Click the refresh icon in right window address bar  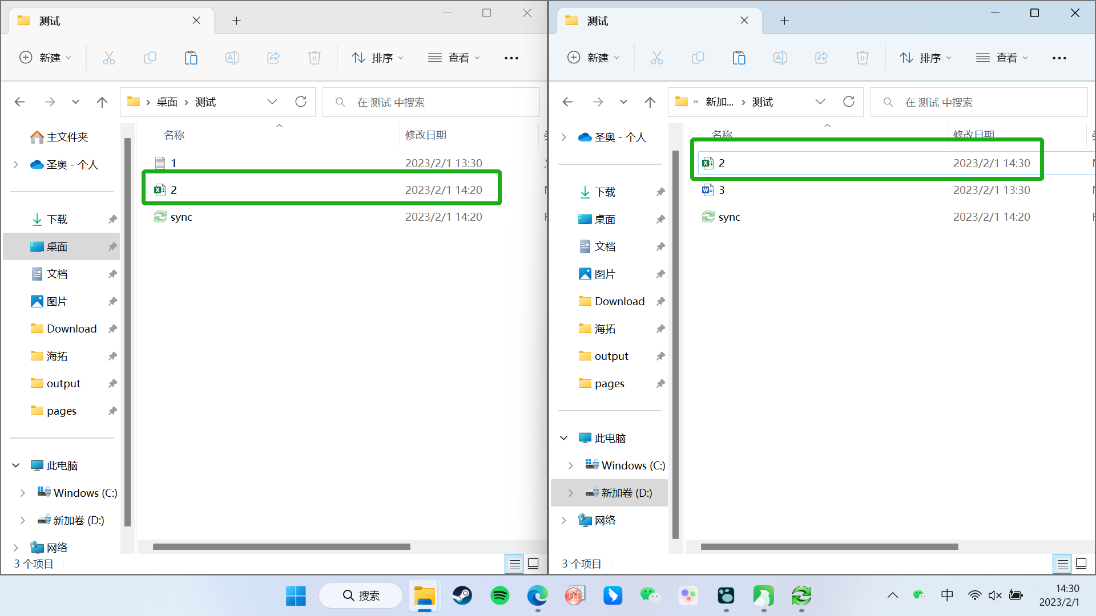coord(849,102)
